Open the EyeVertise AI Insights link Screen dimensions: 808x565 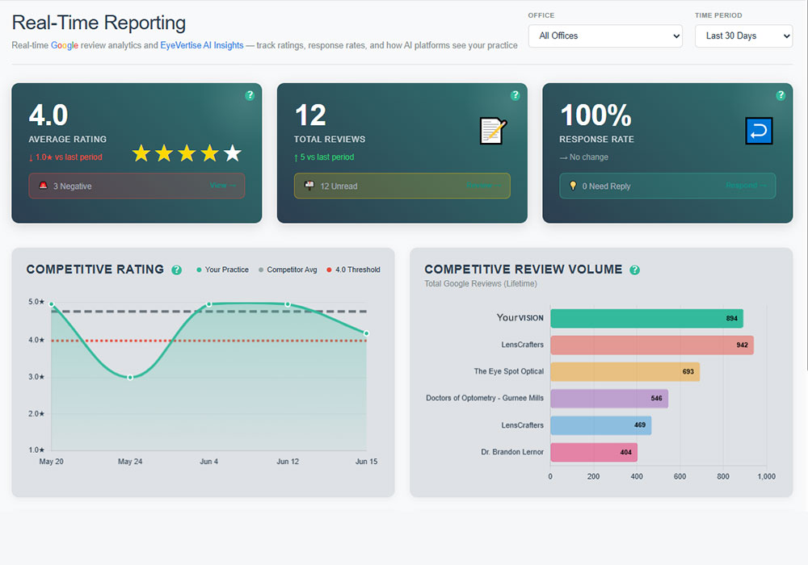click(x=201, y=45)
